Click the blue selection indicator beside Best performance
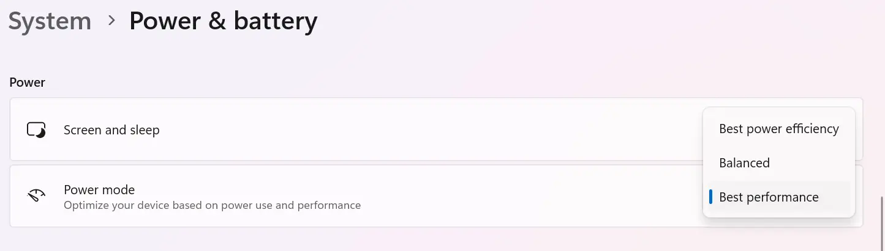885x251 pixels. click(x=710, y=197)
